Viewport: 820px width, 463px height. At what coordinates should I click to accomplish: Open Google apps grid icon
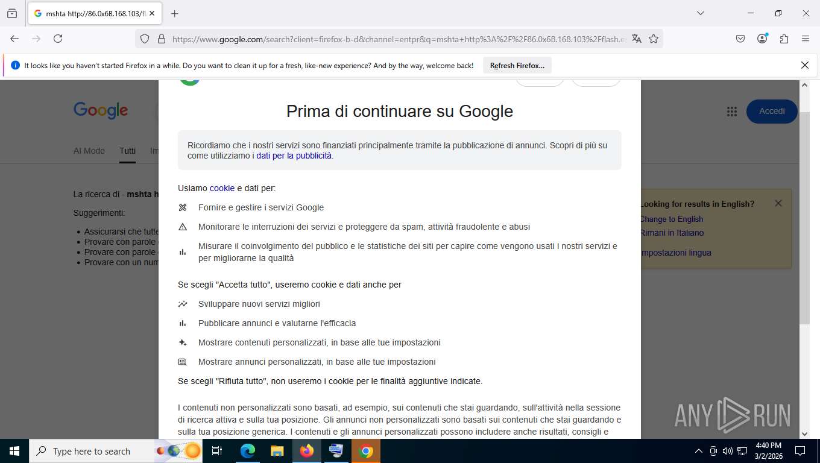point(732,111)
